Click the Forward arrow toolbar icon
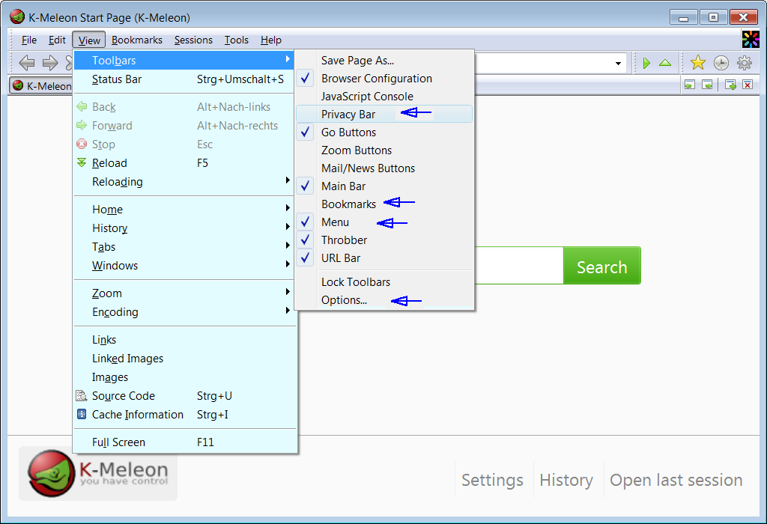Screen dimensions: 767x524 click(50, 63)
